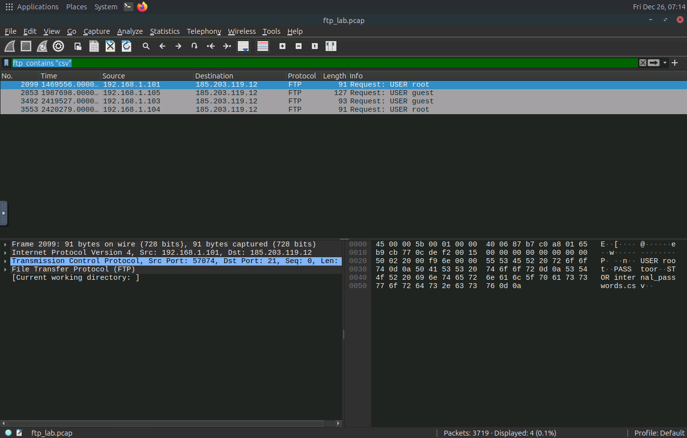Expand the Frame 2099 details row
687x438 pixels.
click(x=5, y=244)
